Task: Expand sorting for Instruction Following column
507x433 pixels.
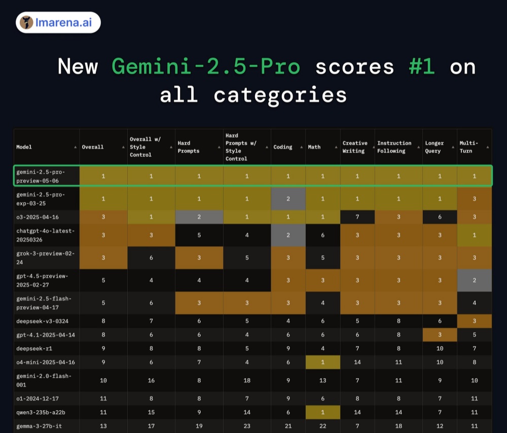Action: [418, 147]
